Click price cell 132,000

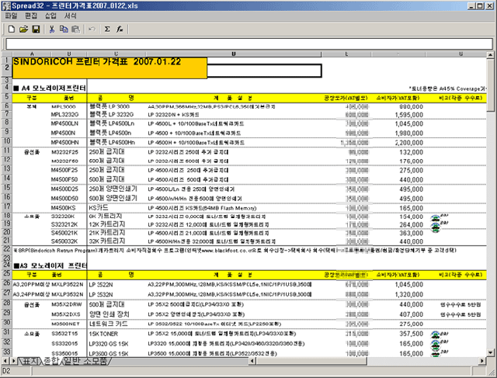411,152
